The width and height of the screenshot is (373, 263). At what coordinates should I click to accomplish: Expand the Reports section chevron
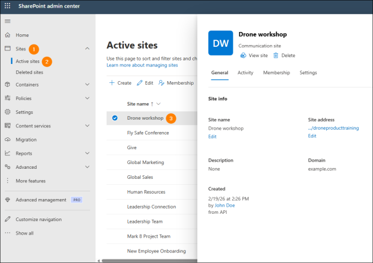(87, 153)
